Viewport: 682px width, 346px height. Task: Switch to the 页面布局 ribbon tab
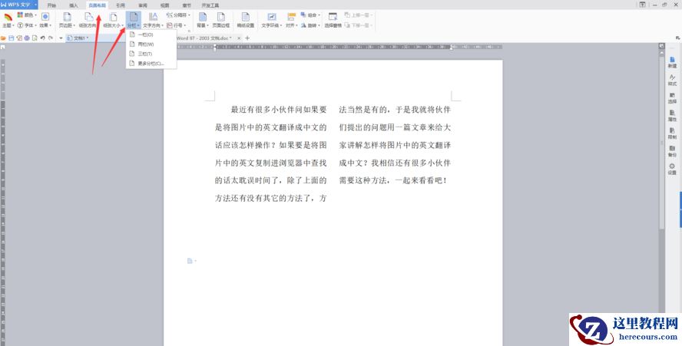(x=97, y=5)
